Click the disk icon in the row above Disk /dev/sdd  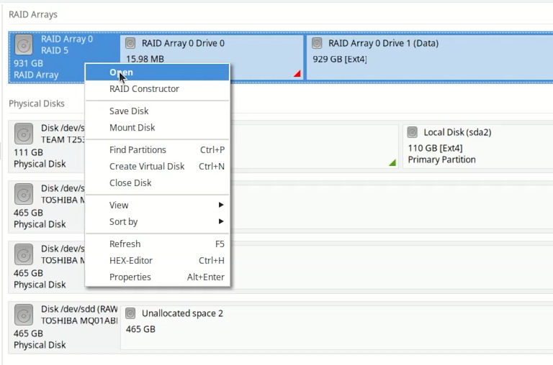tap(24, 254)
